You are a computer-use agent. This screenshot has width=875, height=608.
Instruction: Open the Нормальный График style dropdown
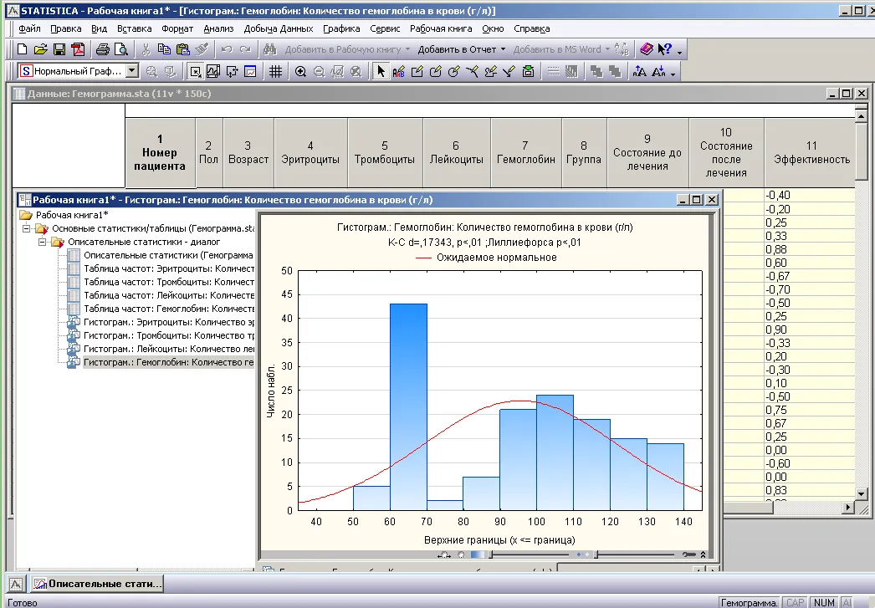(132, 72)
